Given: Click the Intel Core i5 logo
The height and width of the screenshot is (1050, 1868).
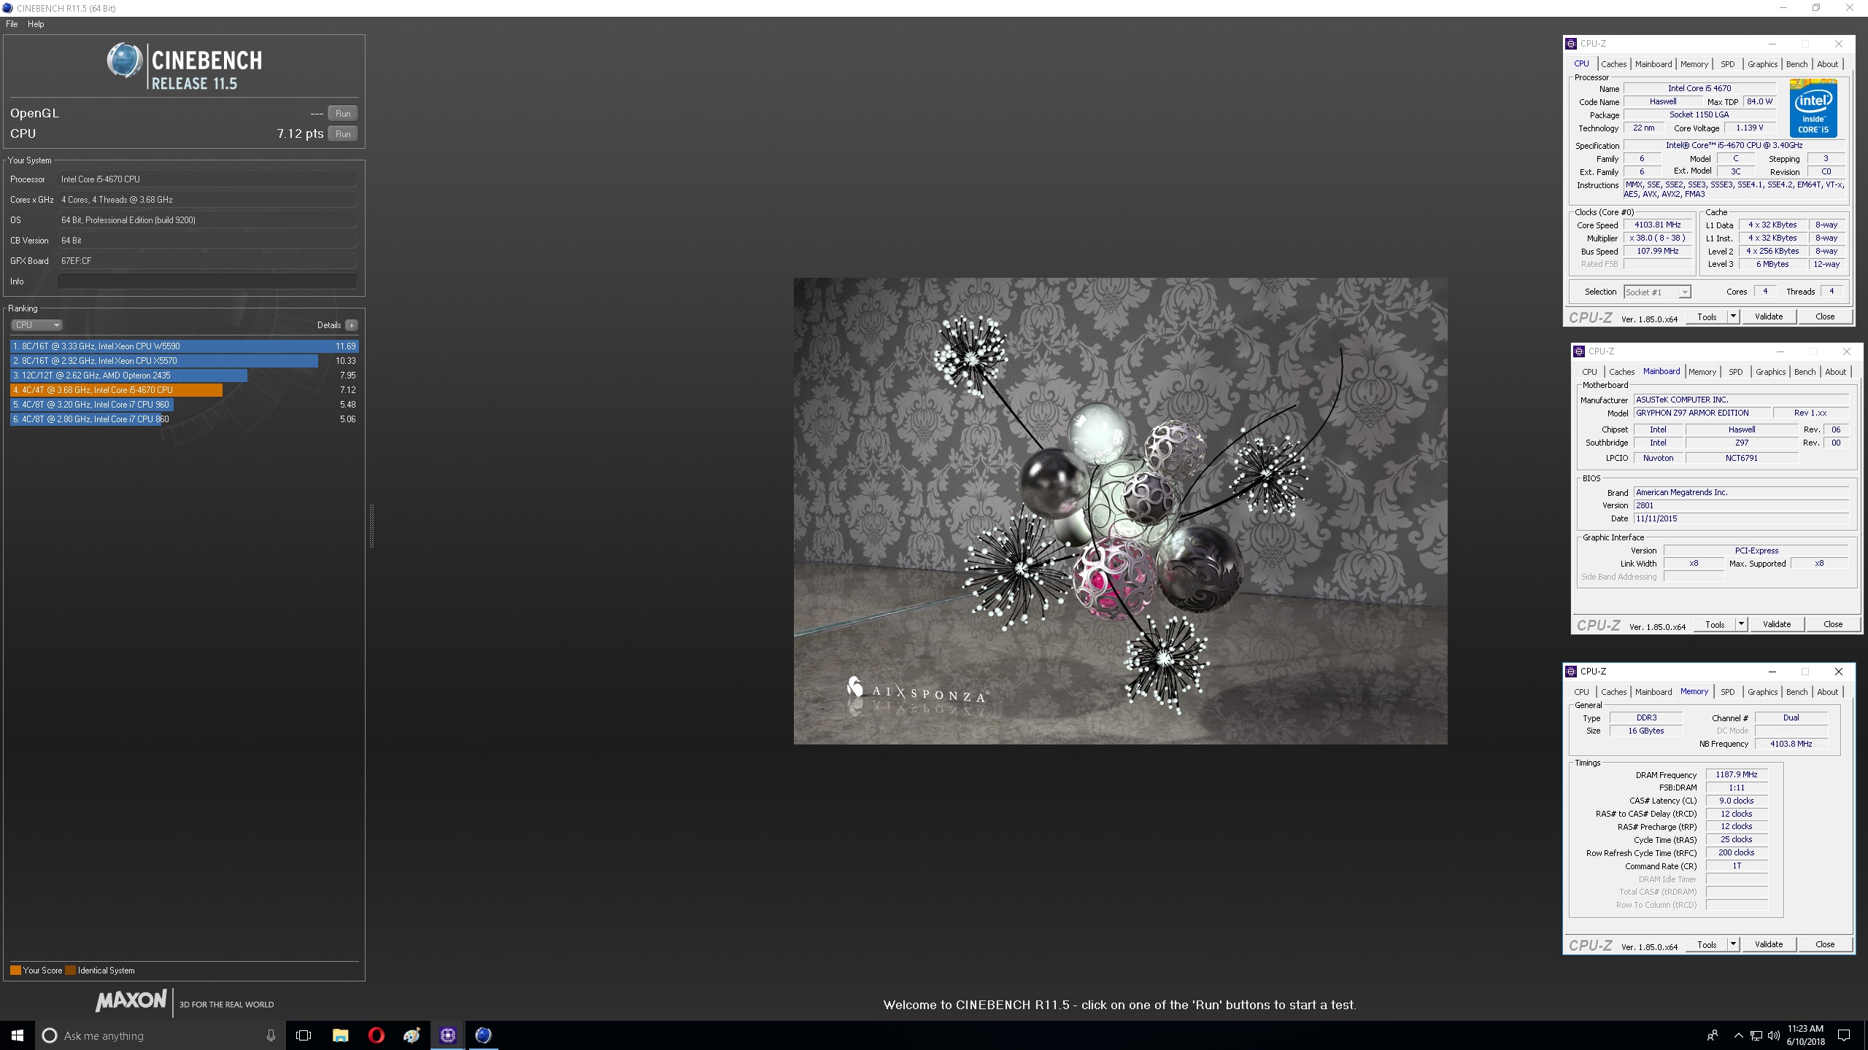Looking at the screenshot, I should tap(1813, 108).
